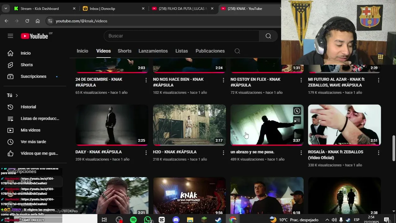Screen dimensions: 396x223
Task: Close the Inbox | Donoclip browser tab
Action: coord(143,9)
